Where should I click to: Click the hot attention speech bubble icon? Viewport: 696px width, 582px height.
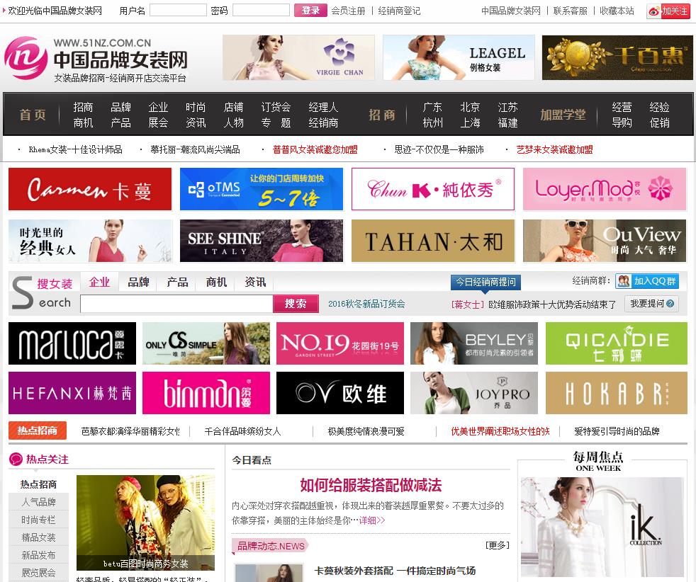(x=16, y=460)
